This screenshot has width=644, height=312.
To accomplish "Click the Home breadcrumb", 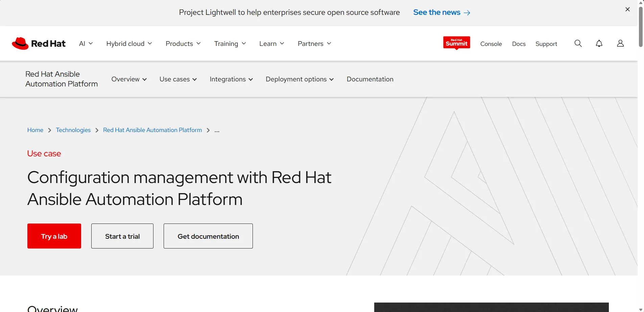I will pyautogui.click(x=35, y=130).
